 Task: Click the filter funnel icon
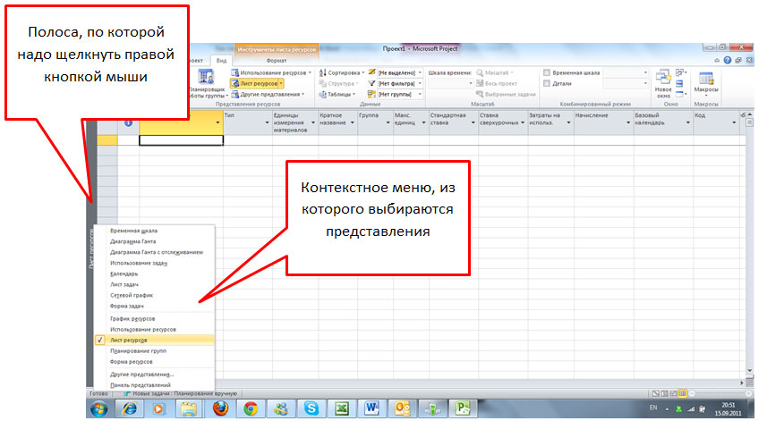pos(371,83)
